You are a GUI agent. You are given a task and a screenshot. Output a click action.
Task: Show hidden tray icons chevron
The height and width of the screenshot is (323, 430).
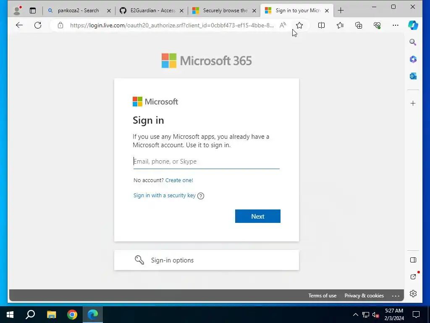tap(355, 315)
